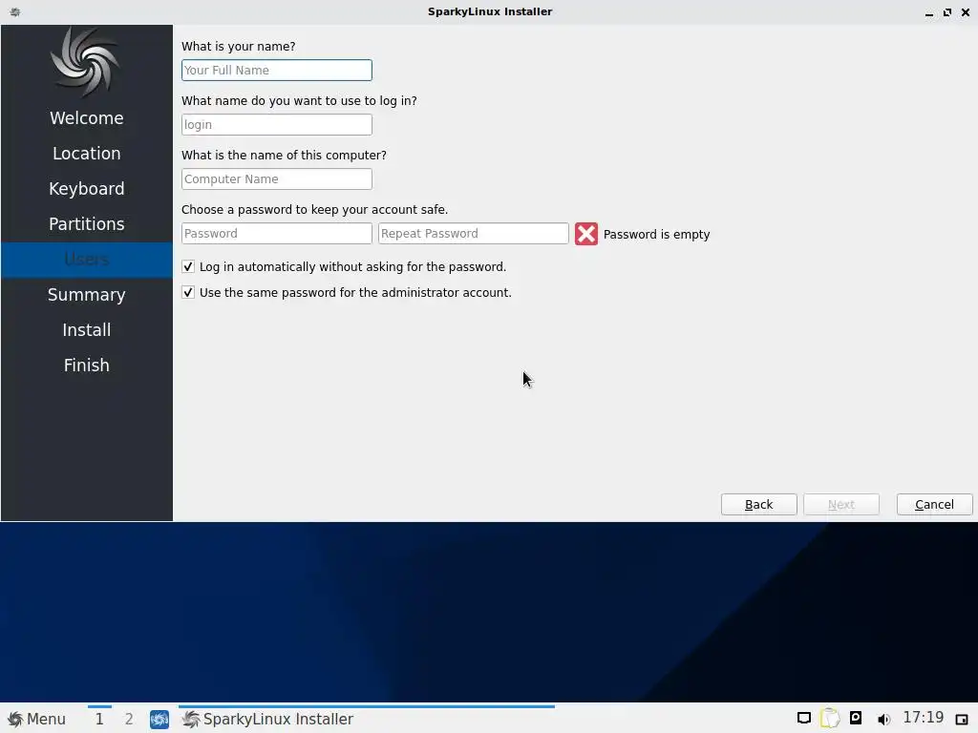The width and height of the screenshot is (978, 733).
Task: Select Location step in sidebar
Action: (87, 154)
